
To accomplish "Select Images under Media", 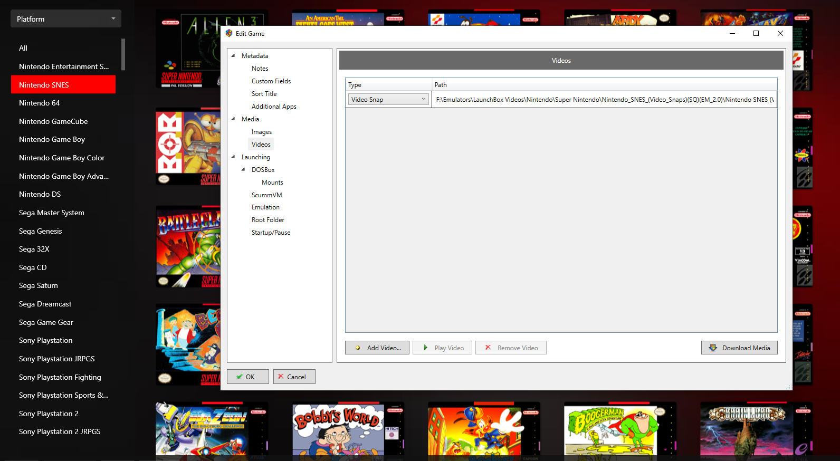I will 262,132.
